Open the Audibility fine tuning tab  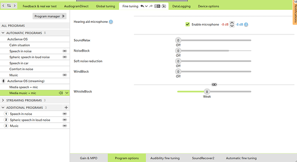(165, 158)
